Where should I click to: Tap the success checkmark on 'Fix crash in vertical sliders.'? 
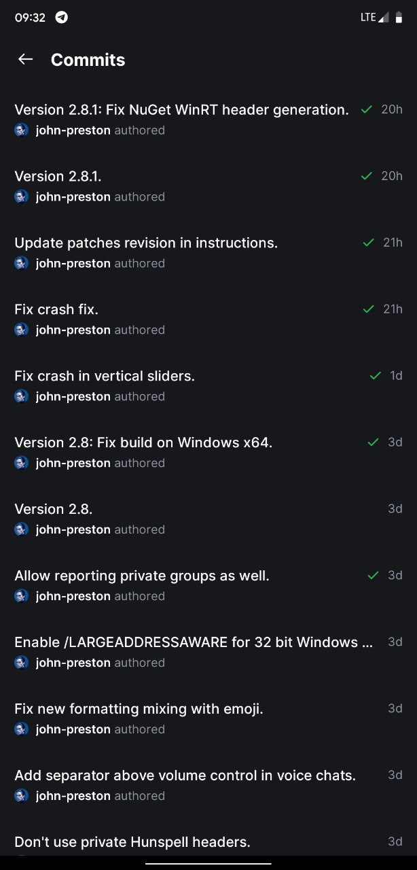click(x=375, y=376)
